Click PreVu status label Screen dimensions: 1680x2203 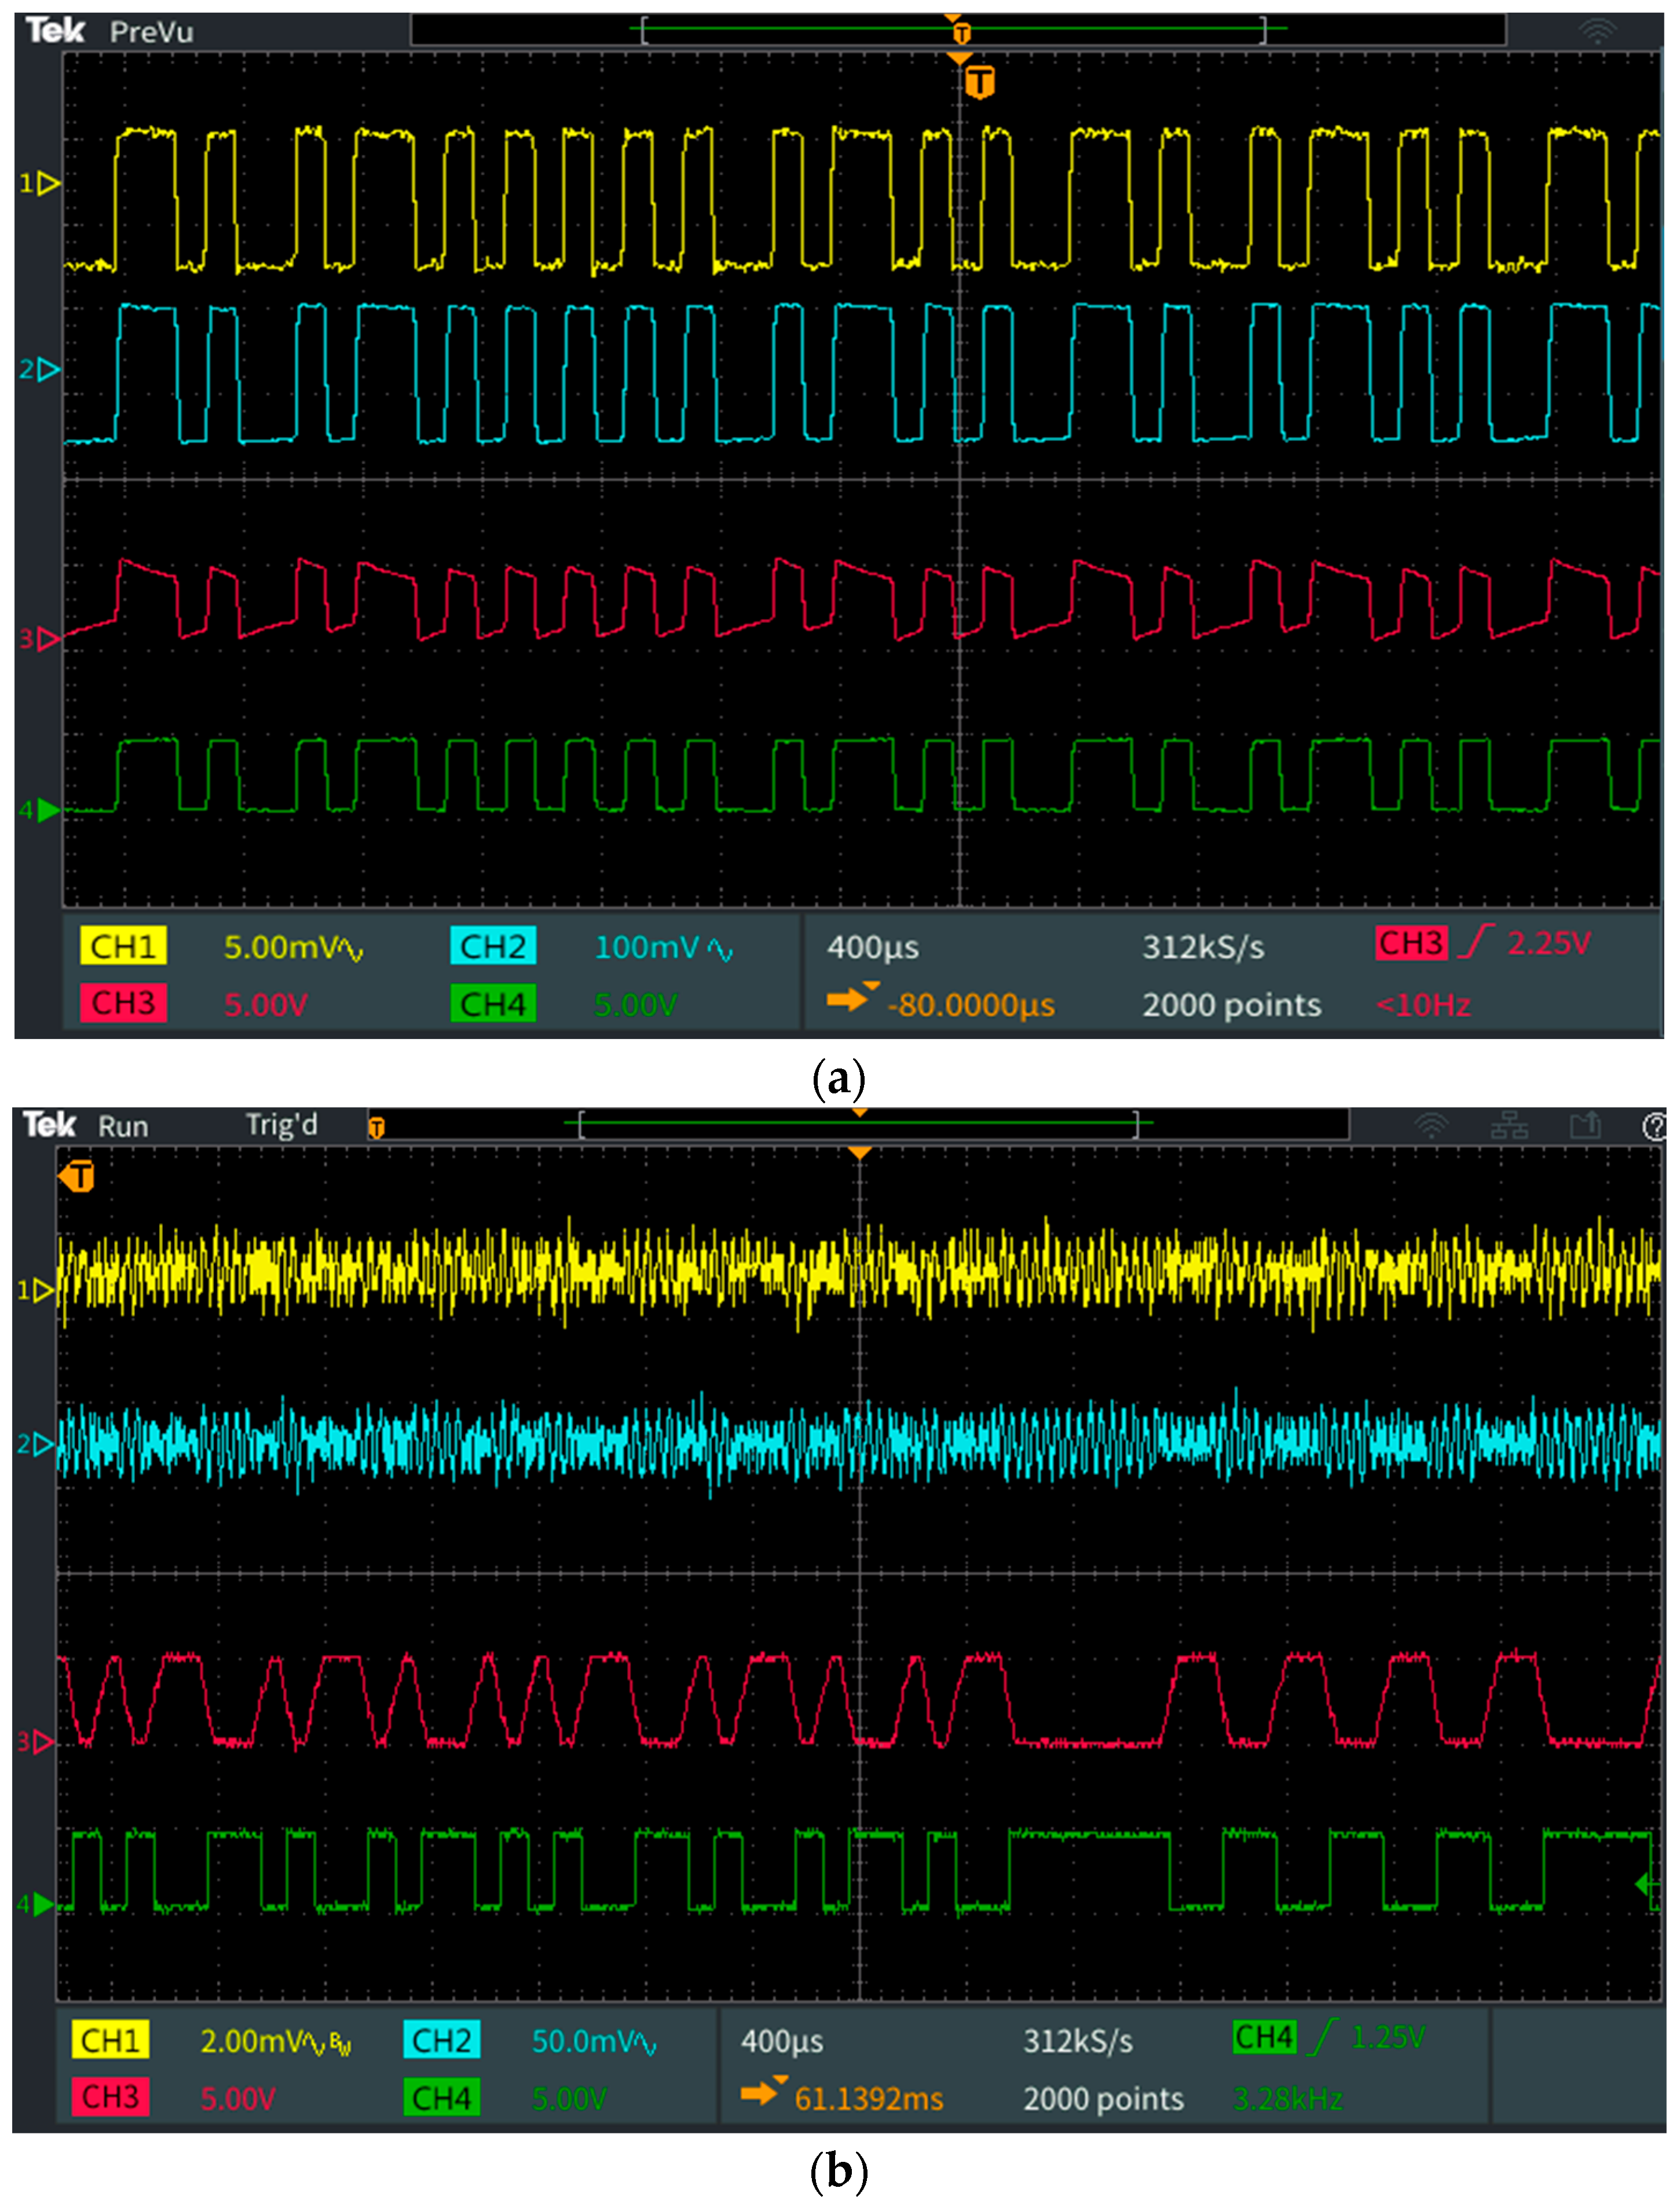coord(151,32)
